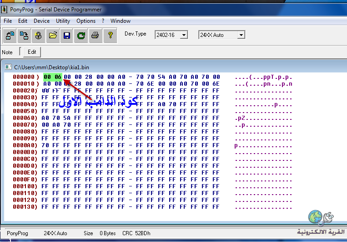
Task: Click byte 54 in row 000000
Action: (x=161, y=77)
